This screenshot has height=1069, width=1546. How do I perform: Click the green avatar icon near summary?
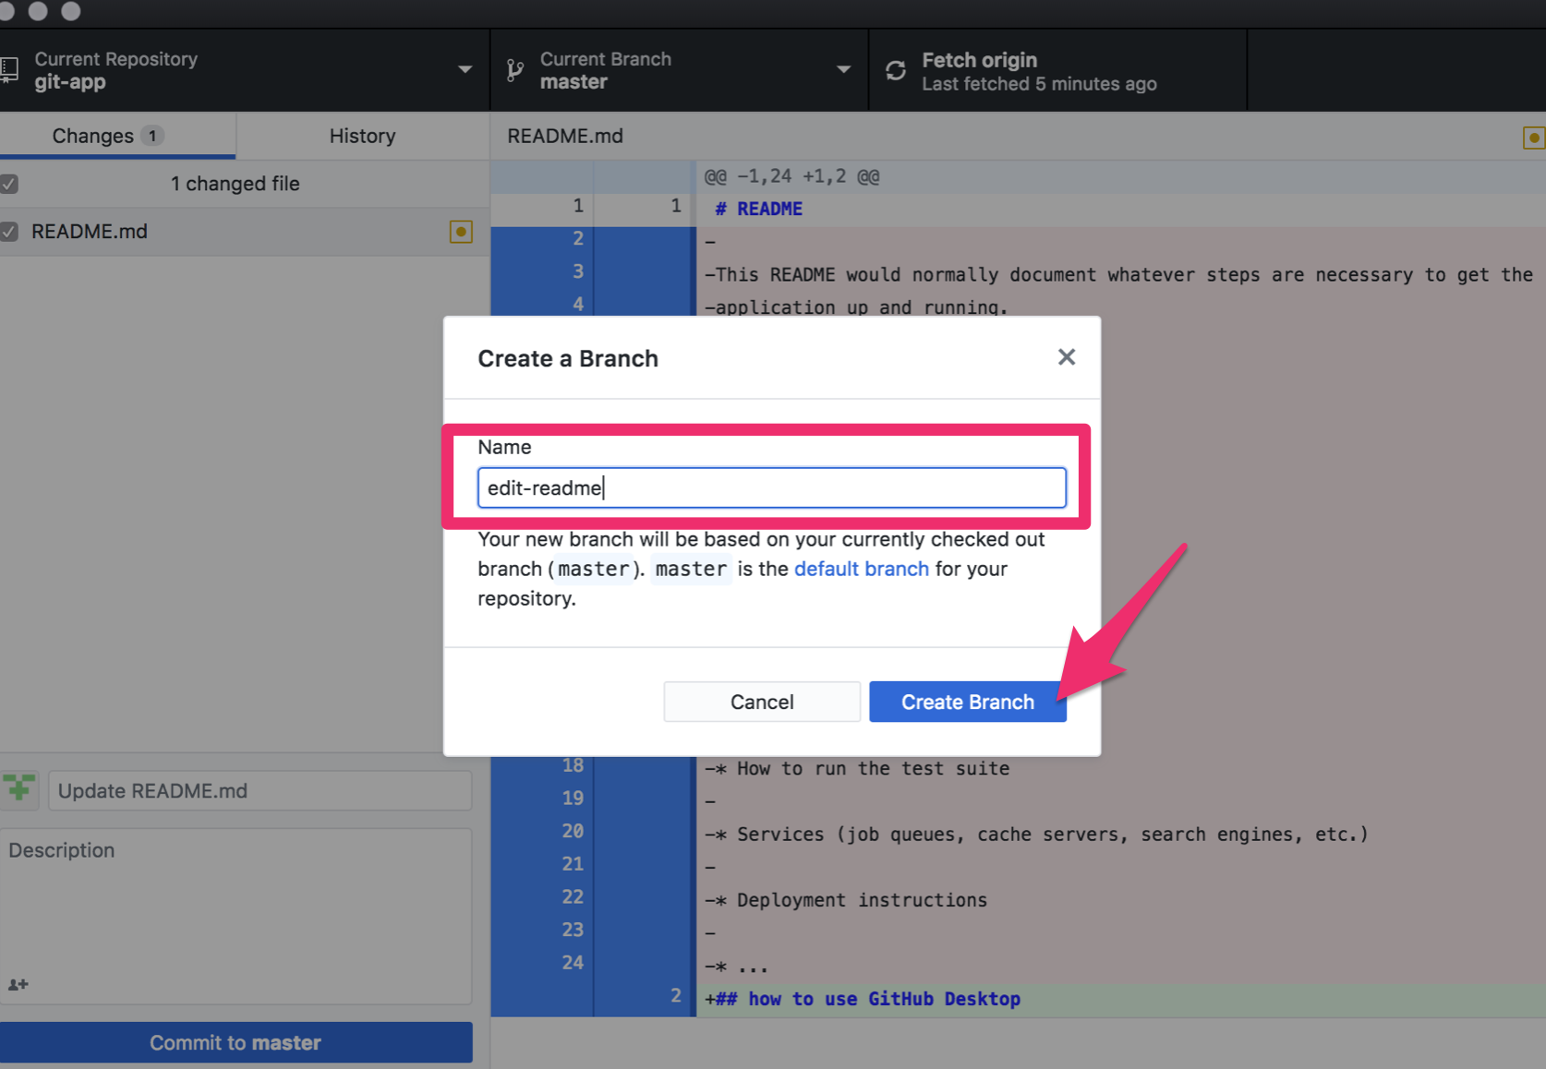click(19, 790)
